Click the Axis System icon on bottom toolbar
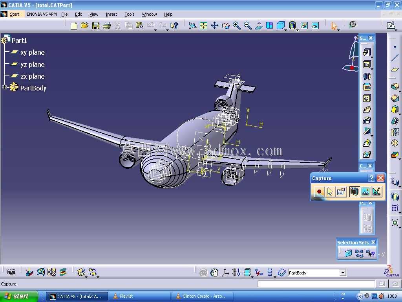The width and height of the screenshot is (402, 302). 225,273
